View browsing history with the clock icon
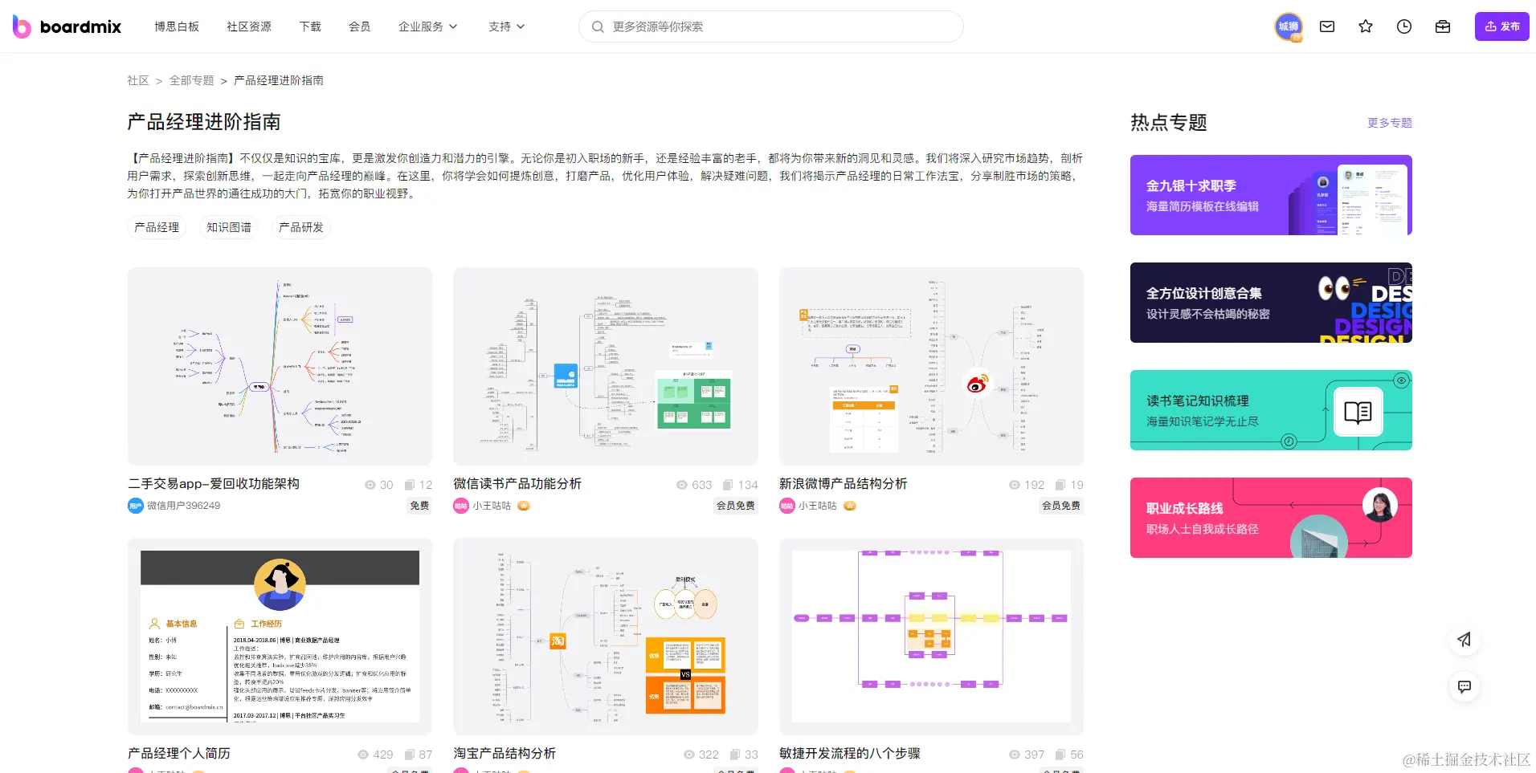 [1403, 26]
